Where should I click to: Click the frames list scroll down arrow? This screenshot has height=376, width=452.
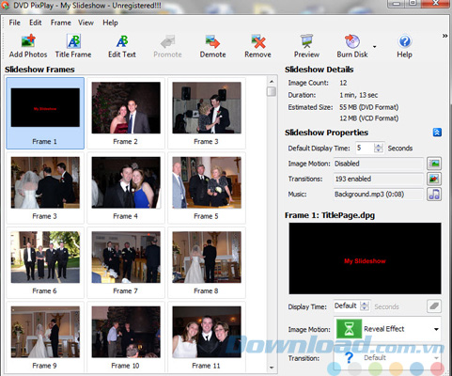click(x=272, y=368)
